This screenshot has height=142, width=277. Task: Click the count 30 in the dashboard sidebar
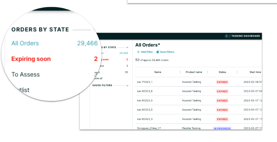[x=126, y=72]
